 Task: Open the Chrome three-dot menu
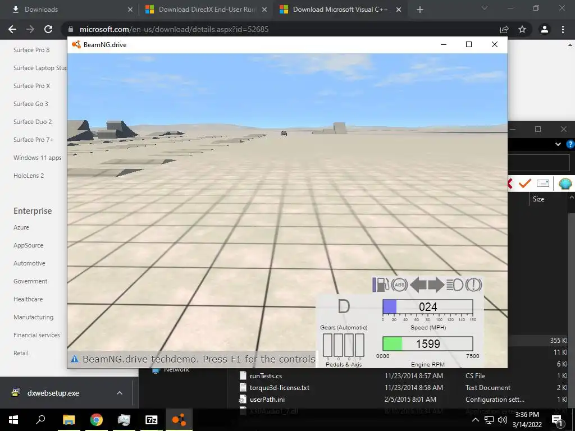[x=563, y=29]
